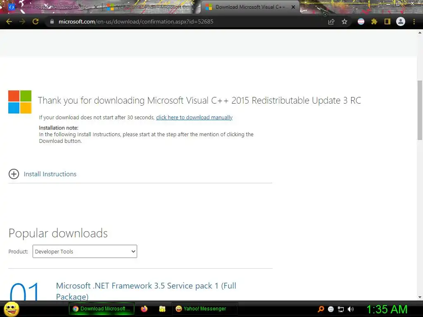Click the orange magnifier tray icon
This screenshot has width=423, height=317.
(x=321, y=309)
